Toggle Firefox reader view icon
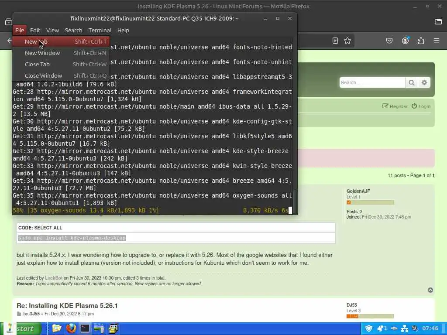This screenshot has height=335, width=447. 335,41
